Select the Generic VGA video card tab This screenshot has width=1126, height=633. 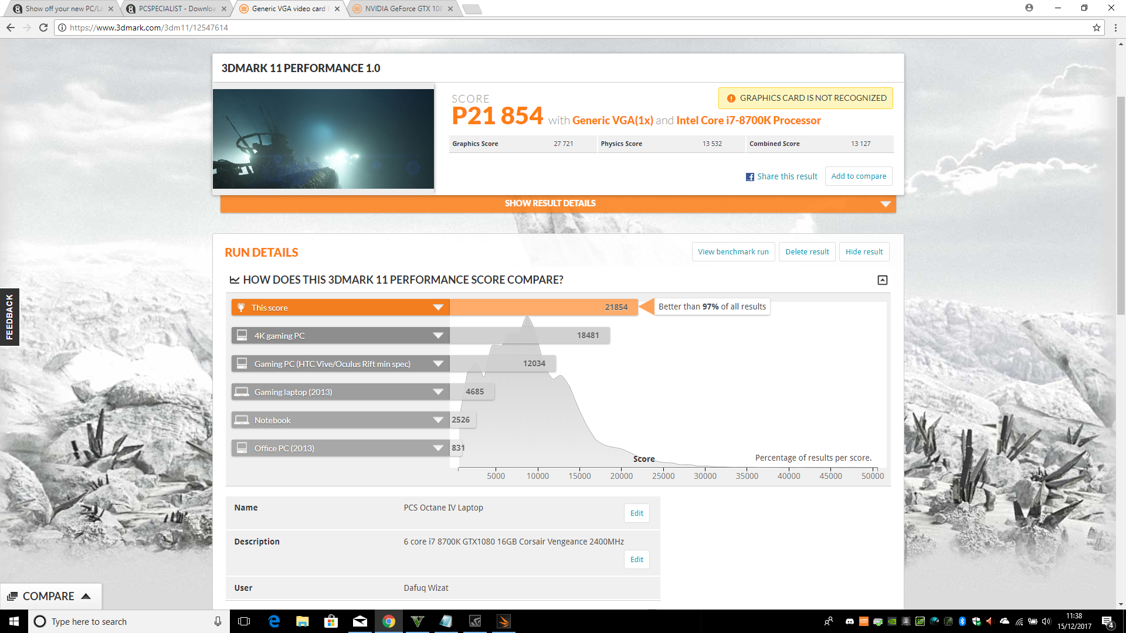pos(289,8)
